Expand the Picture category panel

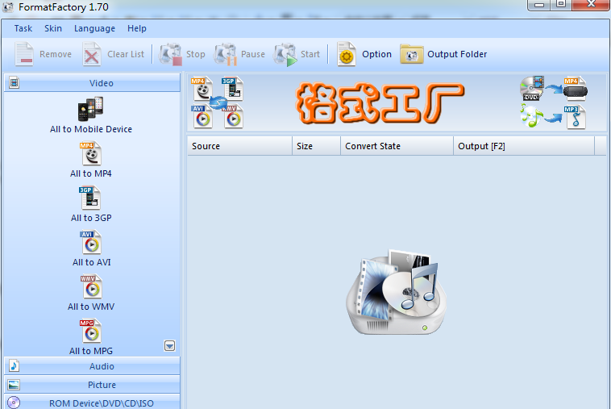coord(92,385)
